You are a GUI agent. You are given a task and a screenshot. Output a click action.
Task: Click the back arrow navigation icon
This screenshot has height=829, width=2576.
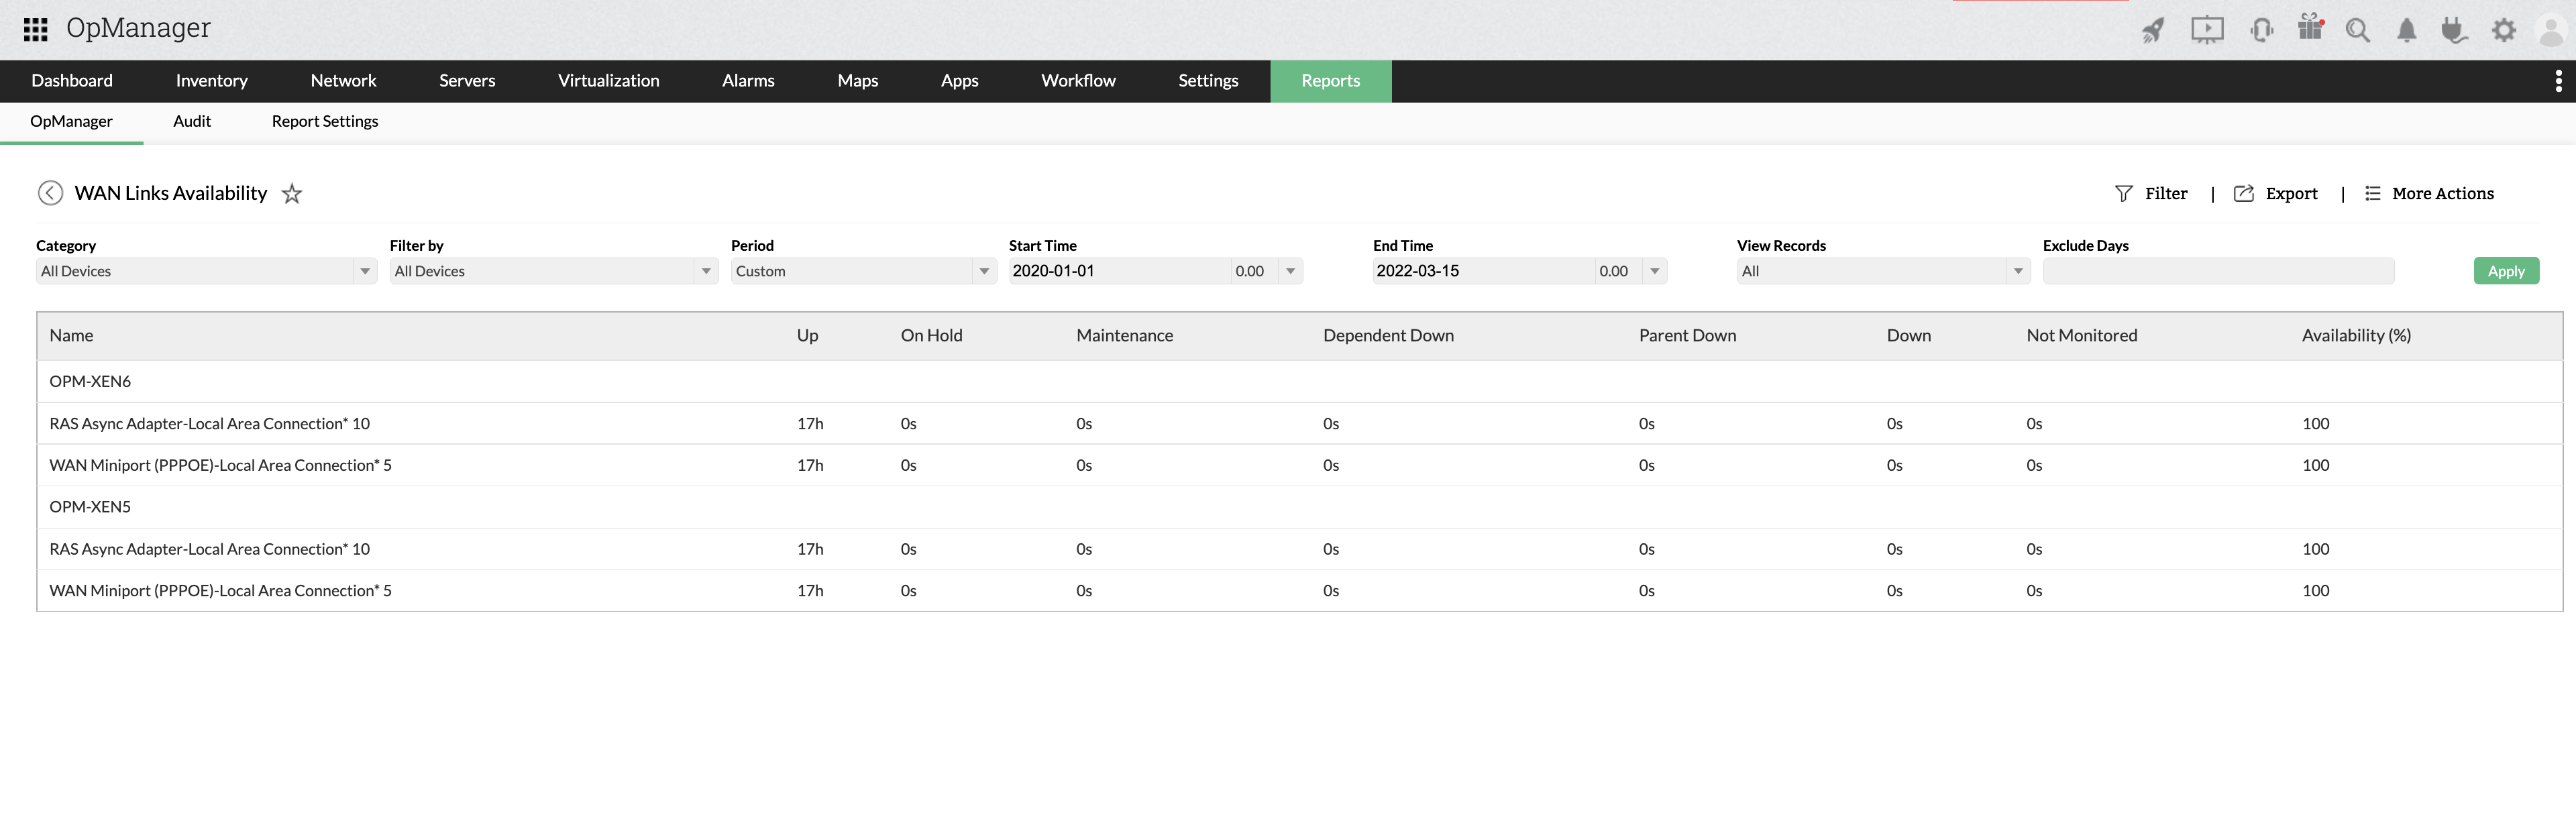49,192
